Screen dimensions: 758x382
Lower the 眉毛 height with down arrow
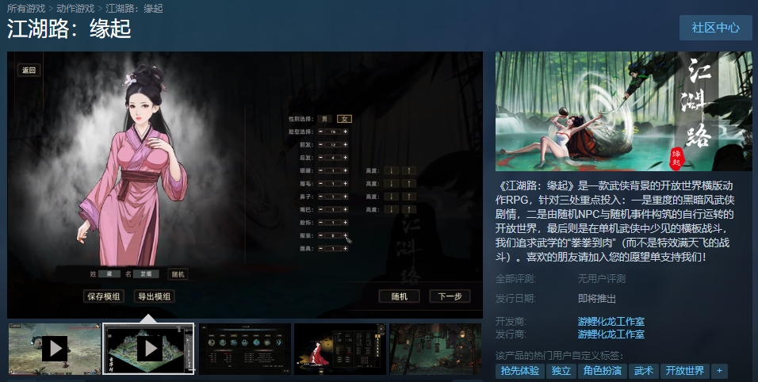point(392,184)
